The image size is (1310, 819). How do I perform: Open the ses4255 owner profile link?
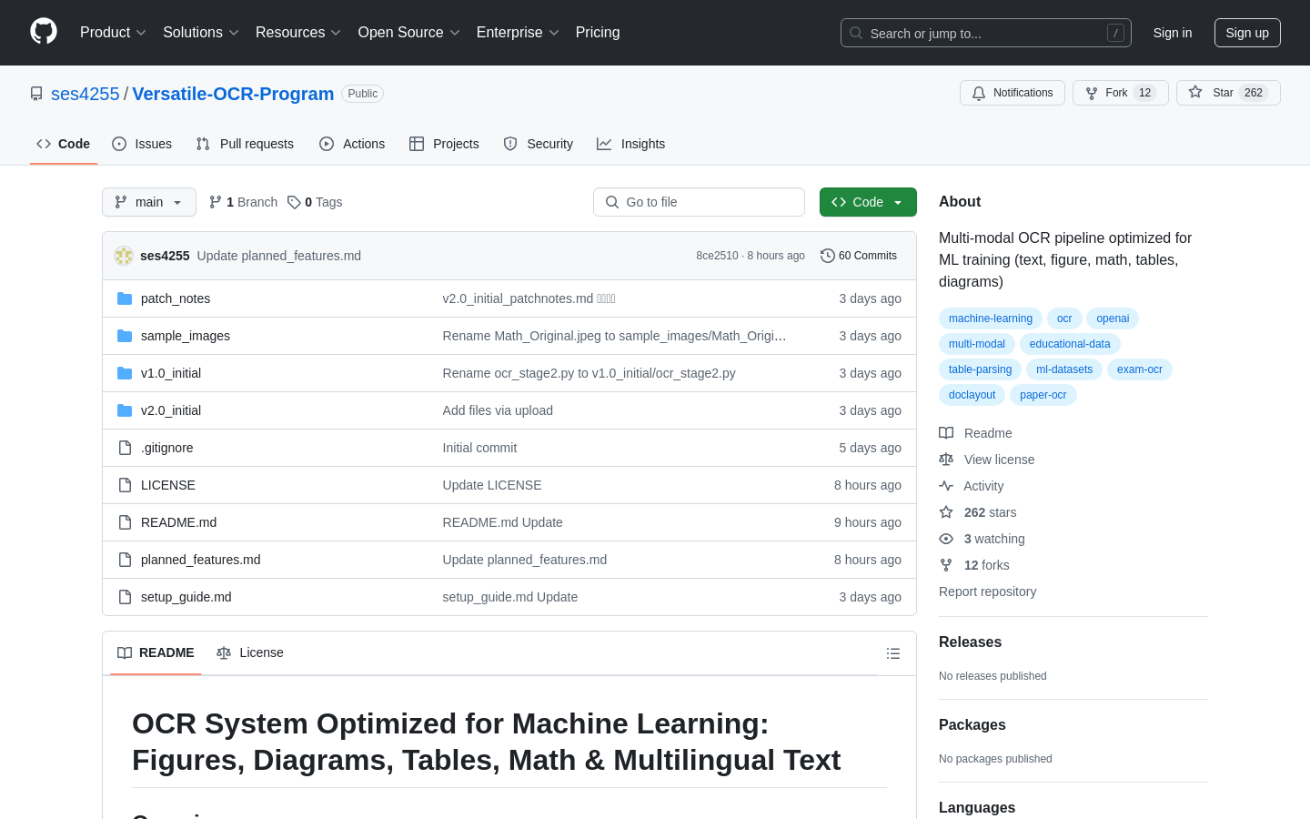[x=86, y=94]
